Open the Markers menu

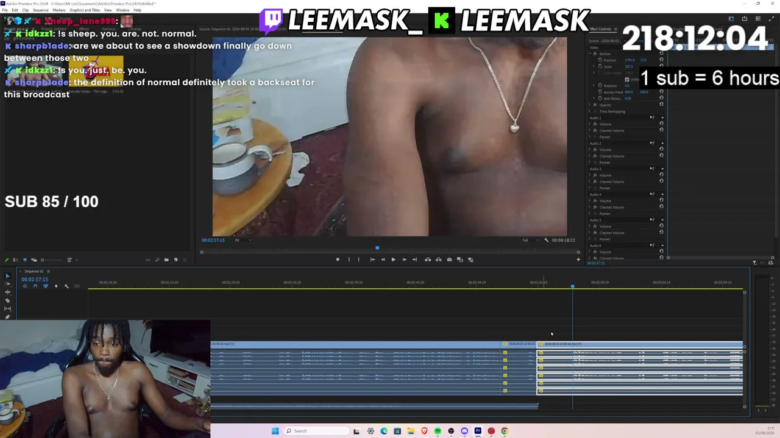coord(59,10)
